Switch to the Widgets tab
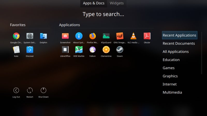This screenshot has height=116, width=207. 116,3
